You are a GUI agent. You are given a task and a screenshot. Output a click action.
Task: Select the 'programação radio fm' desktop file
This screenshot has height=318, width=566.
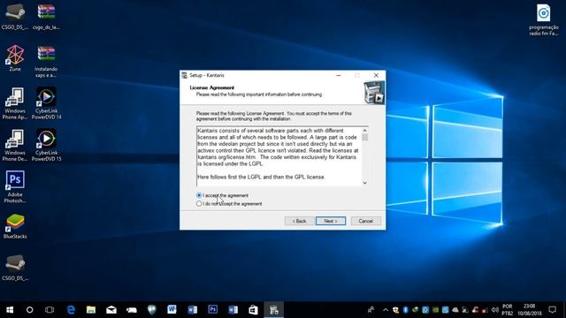point(544,19)
